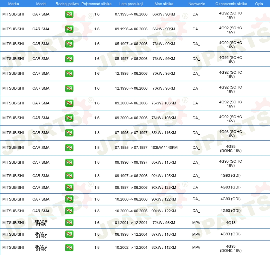Screen dimensions: 270x255
Task: Click petrol icon for the Space Star 82kW / 112KM
Action: click(x=69, y=247)
